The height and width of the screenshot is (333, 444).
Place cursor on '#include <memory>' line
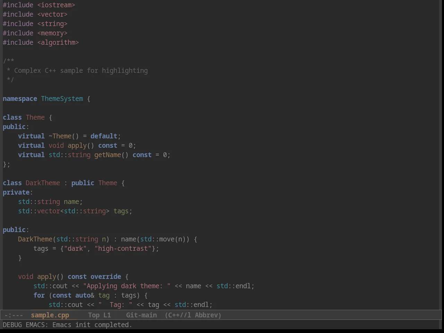[35, 33]
